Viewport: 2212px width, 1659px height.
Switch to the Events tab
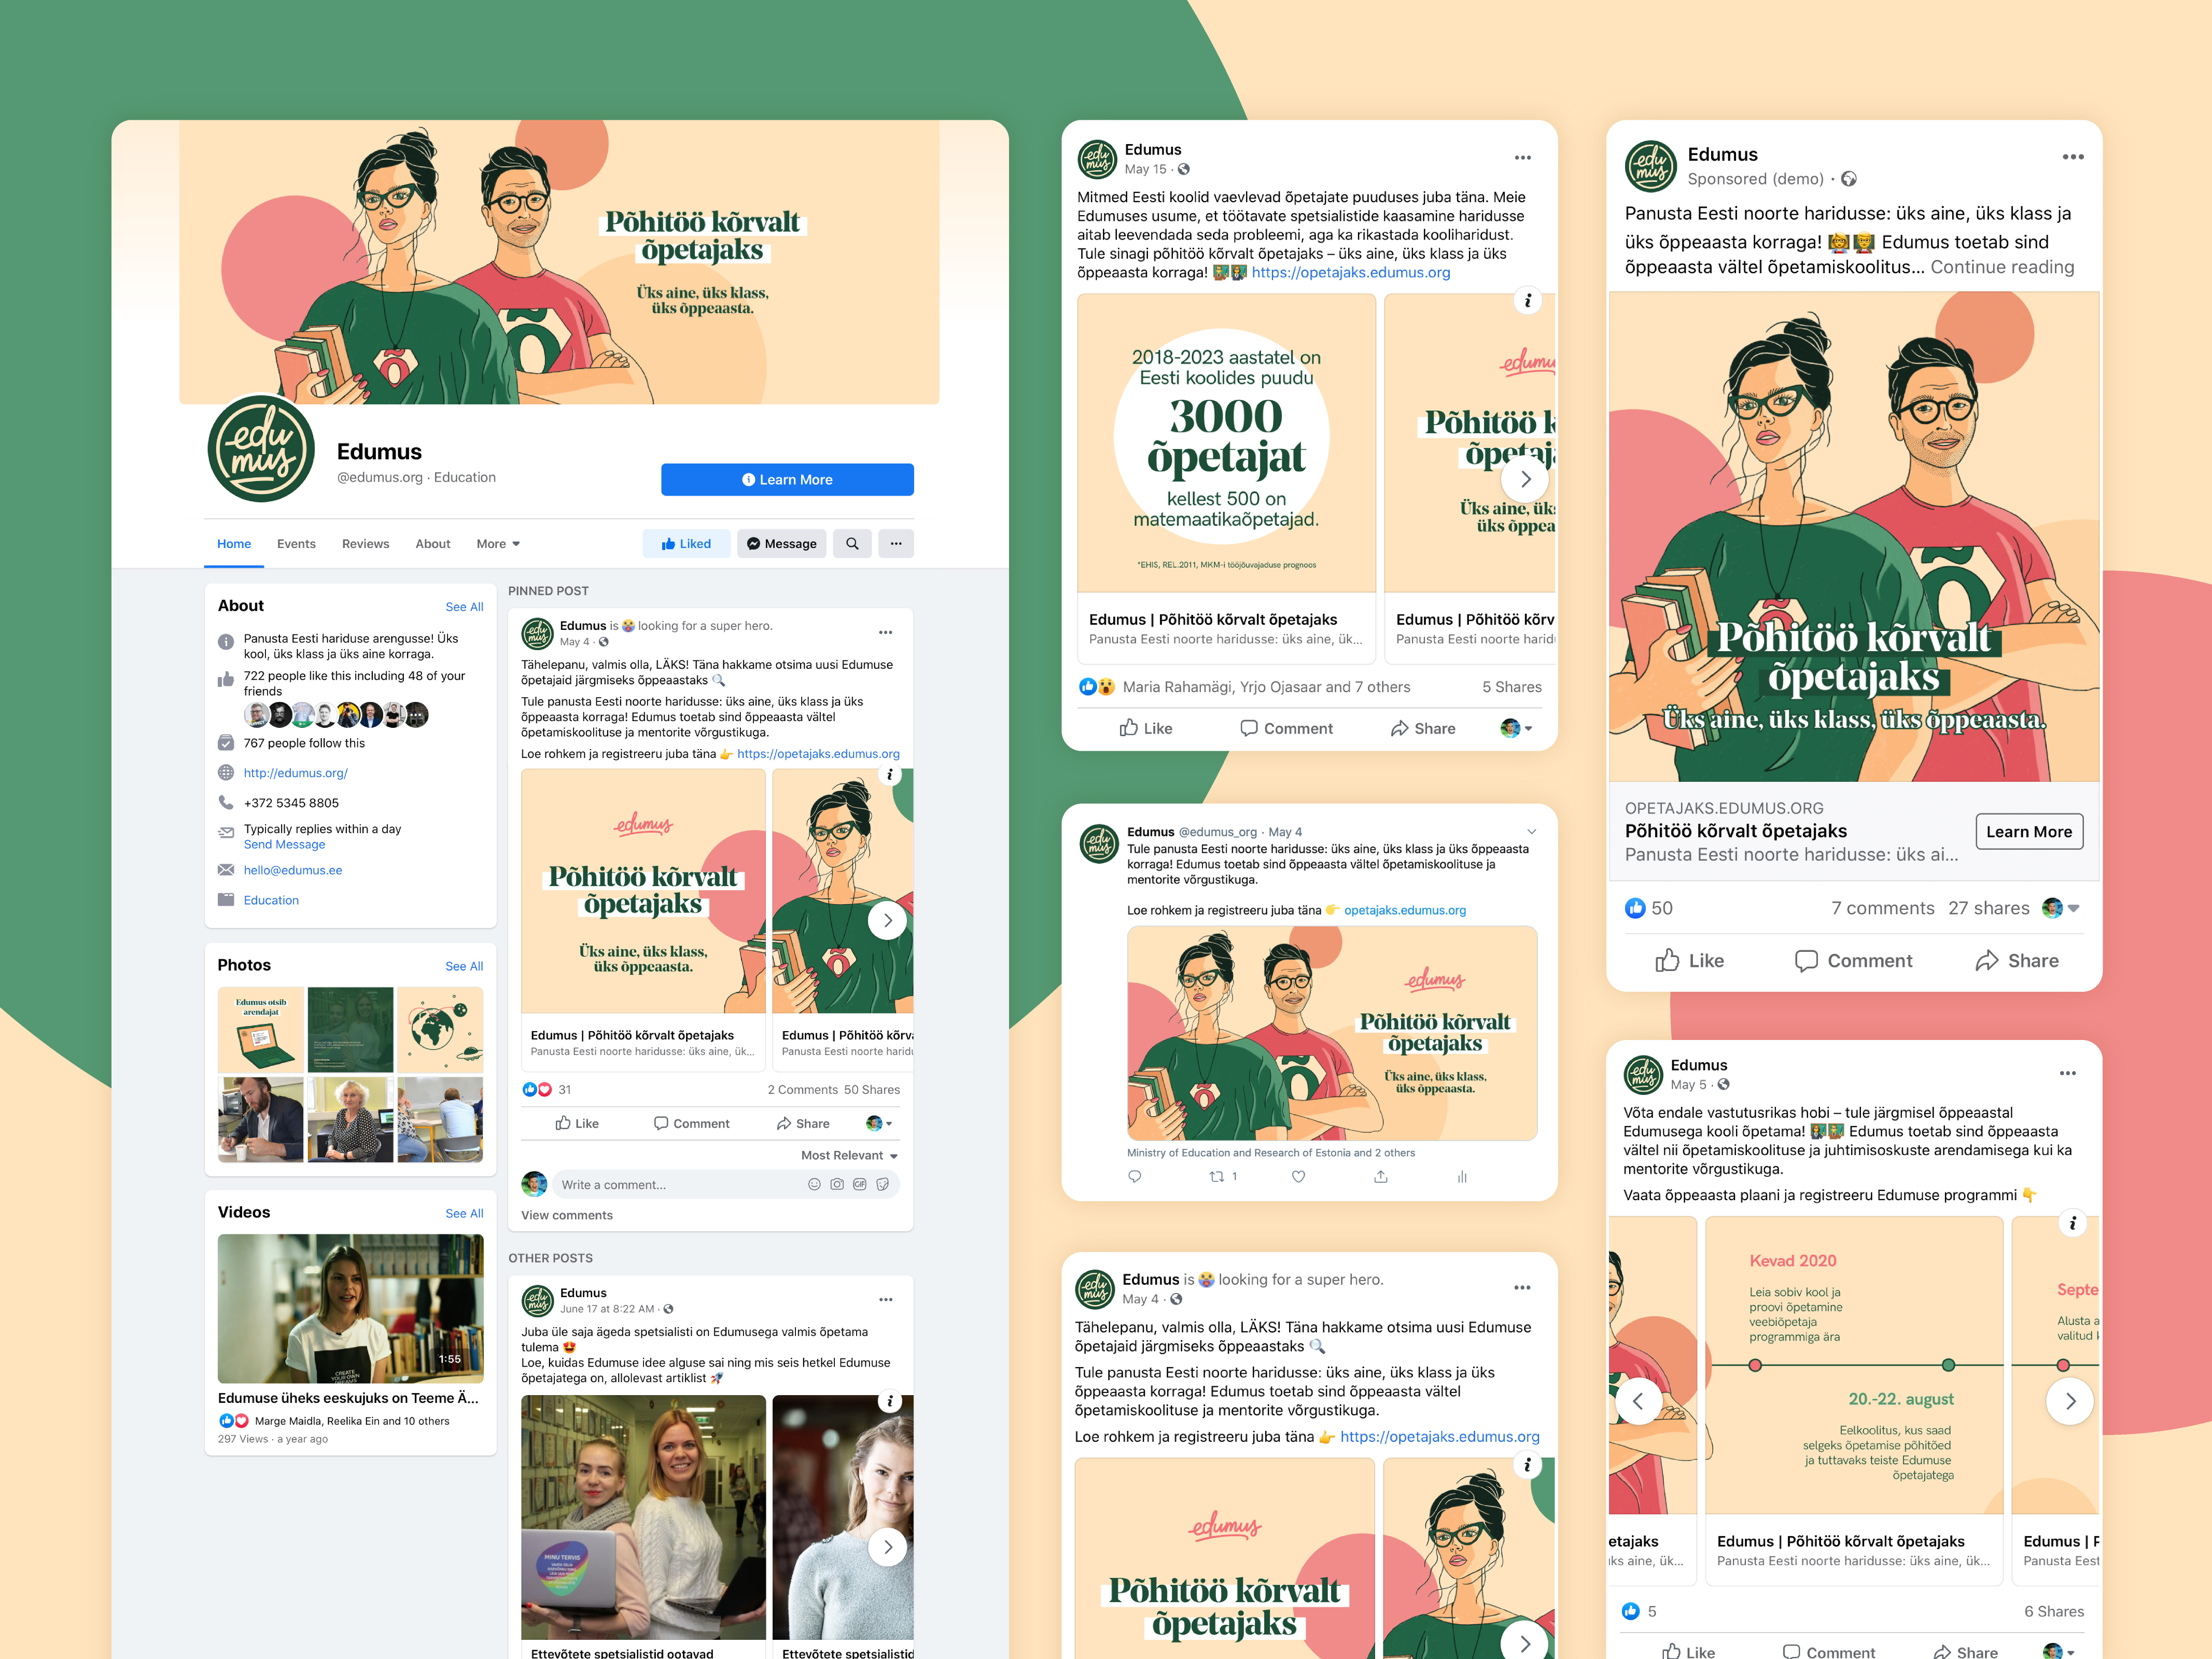pyautogui.click(x=296, y=544)
